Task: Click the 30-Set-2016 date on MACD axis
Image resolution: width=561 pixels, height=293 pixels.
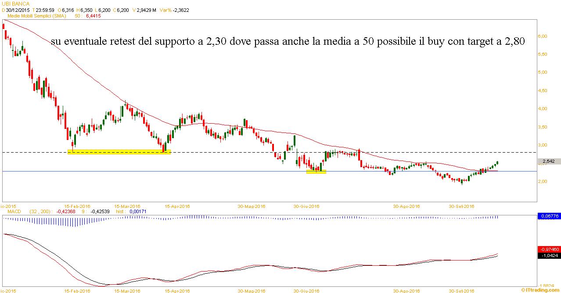Action: 461,290
